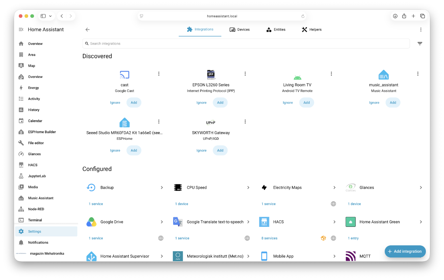The image size is (444, 280).
Task: Click the homeassistant.local address bar
Action: [x=222, y=16]
